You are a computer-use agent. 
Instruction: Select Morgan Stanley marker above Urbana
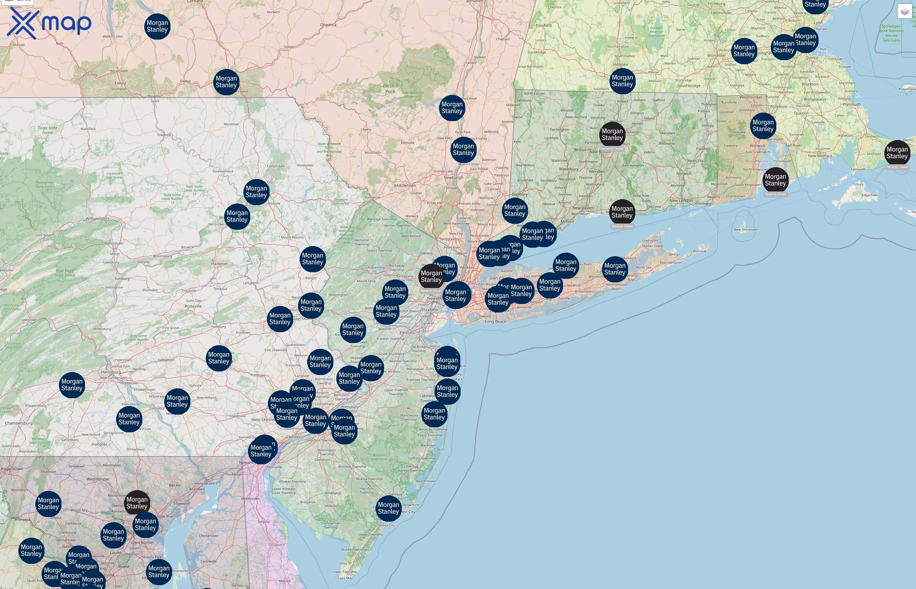48,504
